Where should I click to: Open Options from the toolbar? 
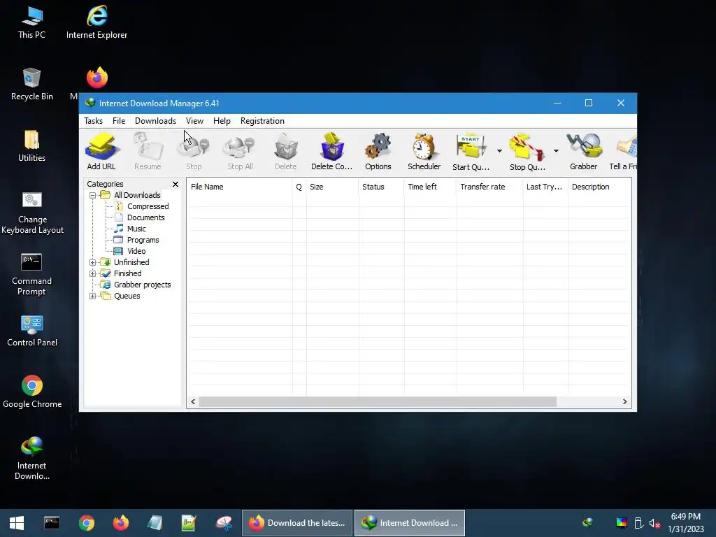378,152
